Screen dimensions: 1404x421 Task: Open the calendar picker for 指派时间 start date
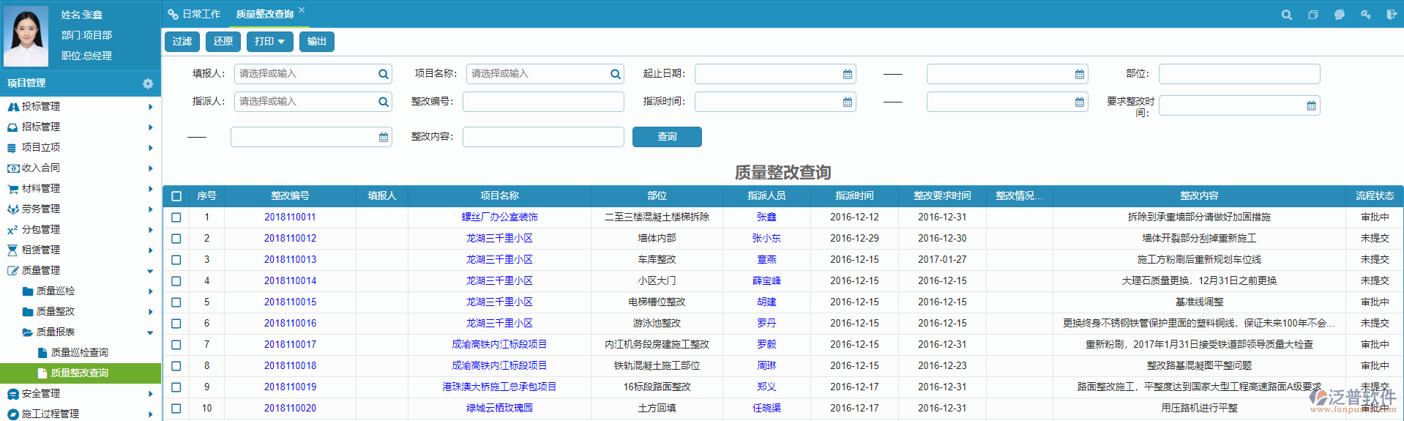(x=847, y=102)
